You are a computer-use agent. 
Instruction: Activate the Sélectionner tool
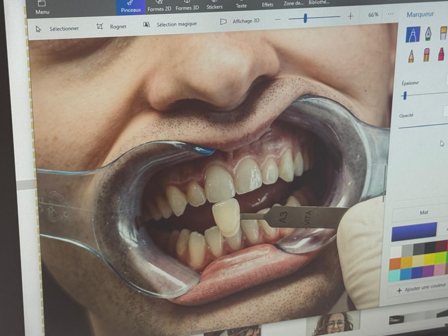pos(57,28)
